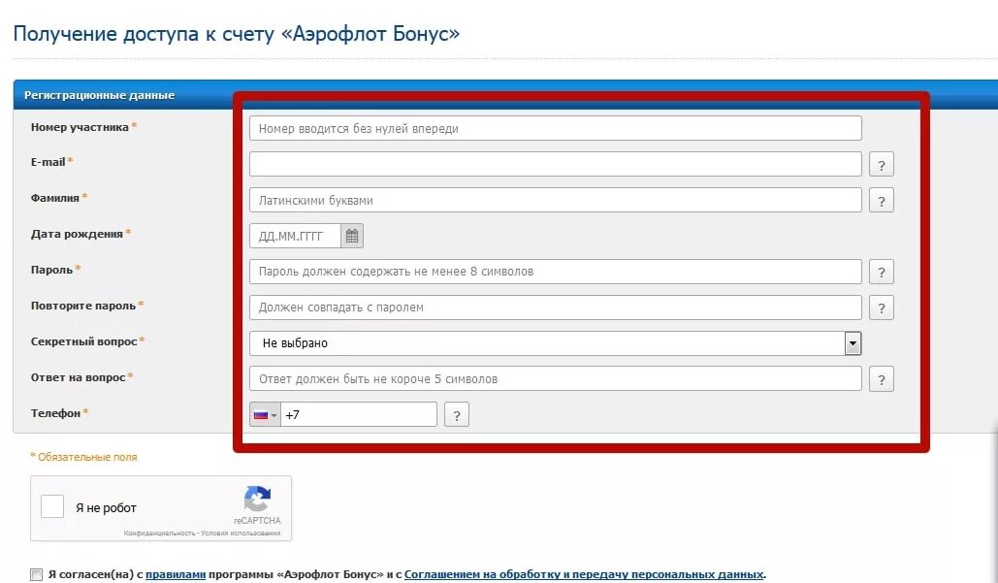The height and width of the screenshot is (583, 998).
Task: Click the page title Получение доступа к счету
Action: (236, 34)
